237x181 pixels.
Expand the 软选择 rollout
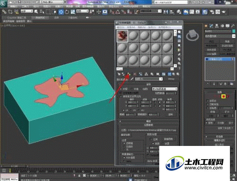pyautogui.click(x=219, y=136)
